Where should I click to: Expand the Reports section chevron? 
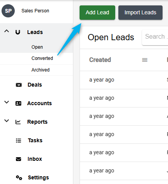point(7,121)
